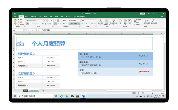Expand the font size dropdown showing 40

click(46, 21)
